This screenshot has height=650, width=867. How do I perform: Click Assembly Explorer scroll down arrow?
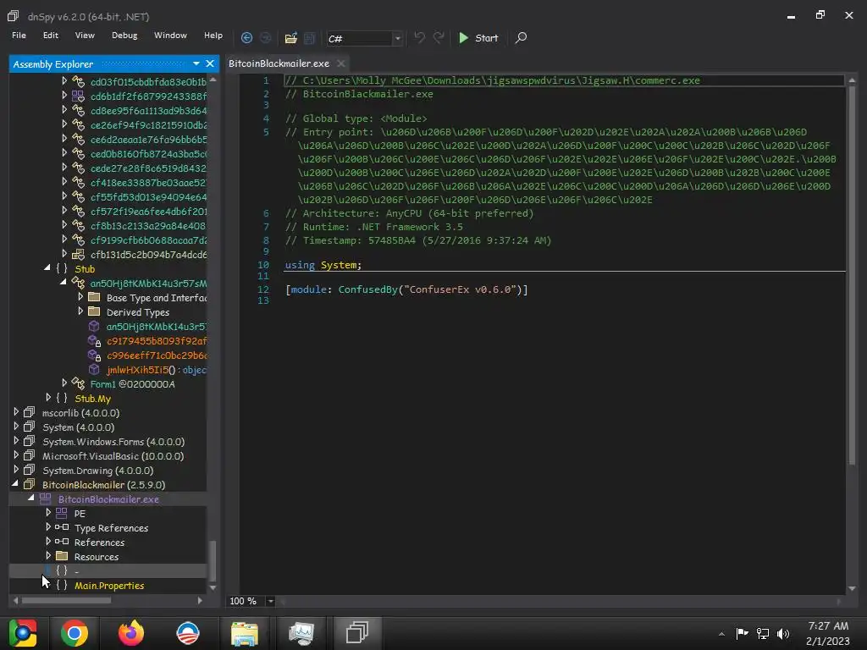(213, 587)
